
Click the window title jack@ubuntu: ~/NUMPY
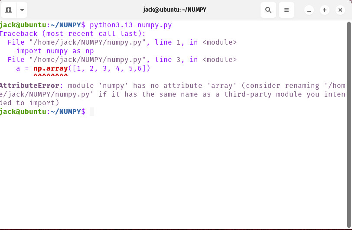point(175,10)
